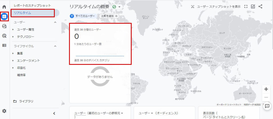
Task: Open Admin settings gear icon
Action: point(4,111)
